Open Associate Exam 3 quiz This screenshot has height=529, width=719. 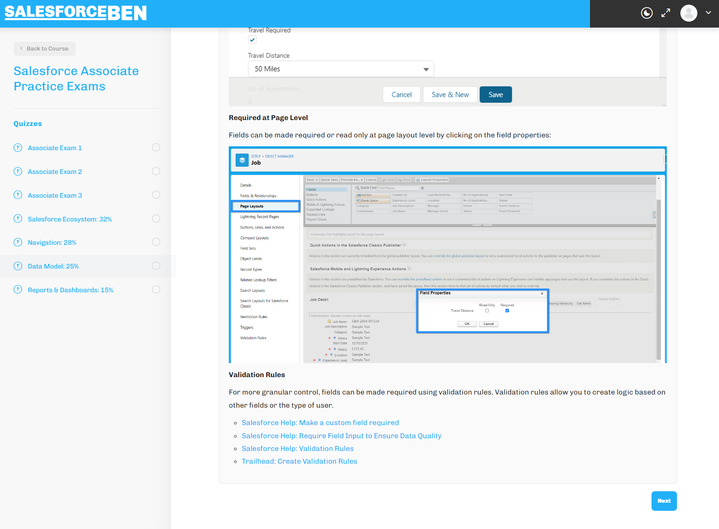55,196
